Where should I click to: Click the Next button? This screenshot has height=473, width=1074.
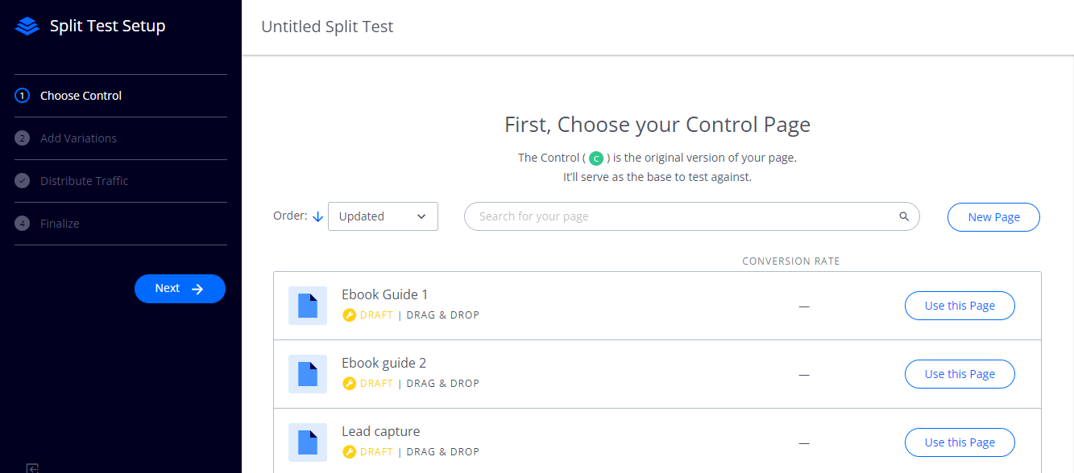pos(180,289)
